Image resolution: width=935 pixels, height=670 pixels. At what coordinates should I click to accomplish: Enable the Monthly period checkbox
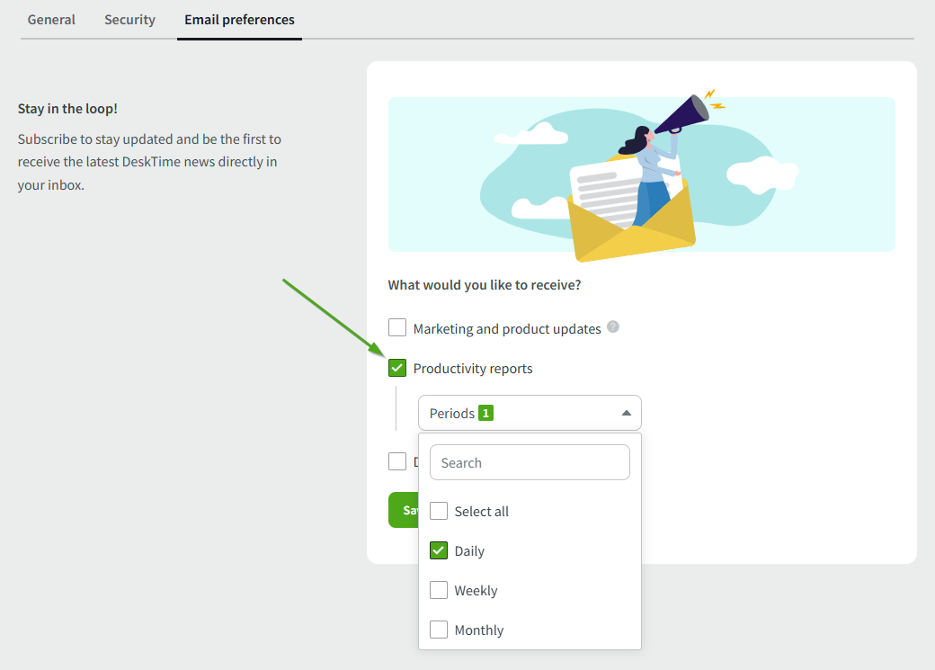[439, 630]
